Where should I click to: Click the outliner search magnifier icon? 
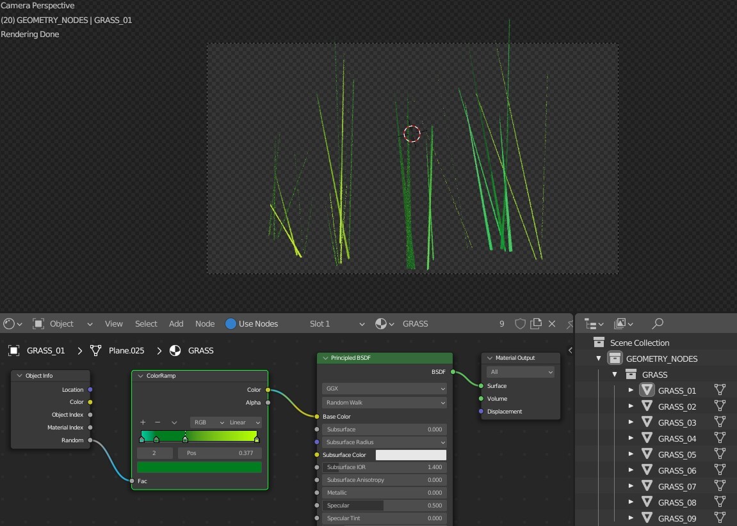click(x=658, y=324)
